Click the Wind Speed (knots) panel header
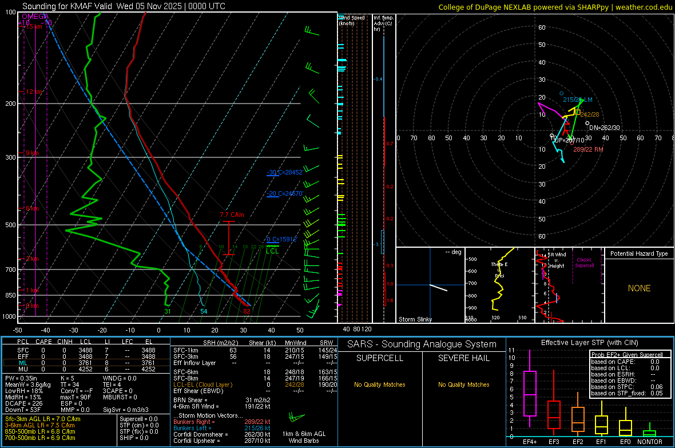675x448 pixels. 352,20
